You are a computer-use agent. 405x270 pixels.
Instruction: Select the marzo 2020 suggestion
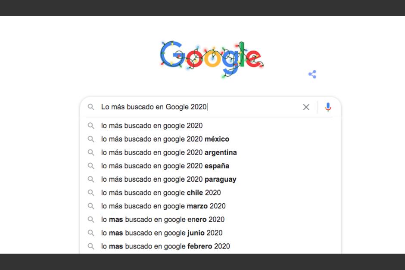tap(161, 206)
